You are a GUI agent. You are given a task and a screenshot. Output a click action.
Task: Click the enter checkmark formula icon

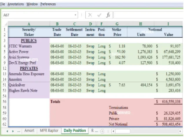[x=99, y=15]
